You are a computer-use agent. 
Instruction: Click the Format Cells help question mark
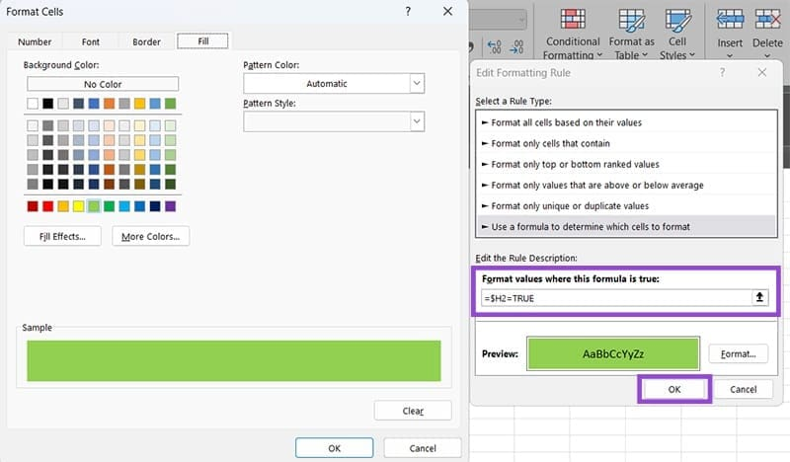(409, 11)
